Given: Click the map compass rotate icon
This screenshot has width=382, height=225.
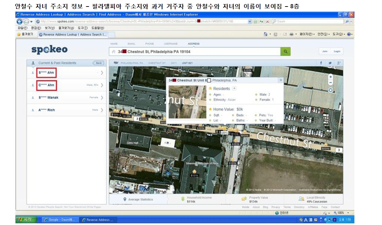Looking at the screenshot, I should pos(330,90).
